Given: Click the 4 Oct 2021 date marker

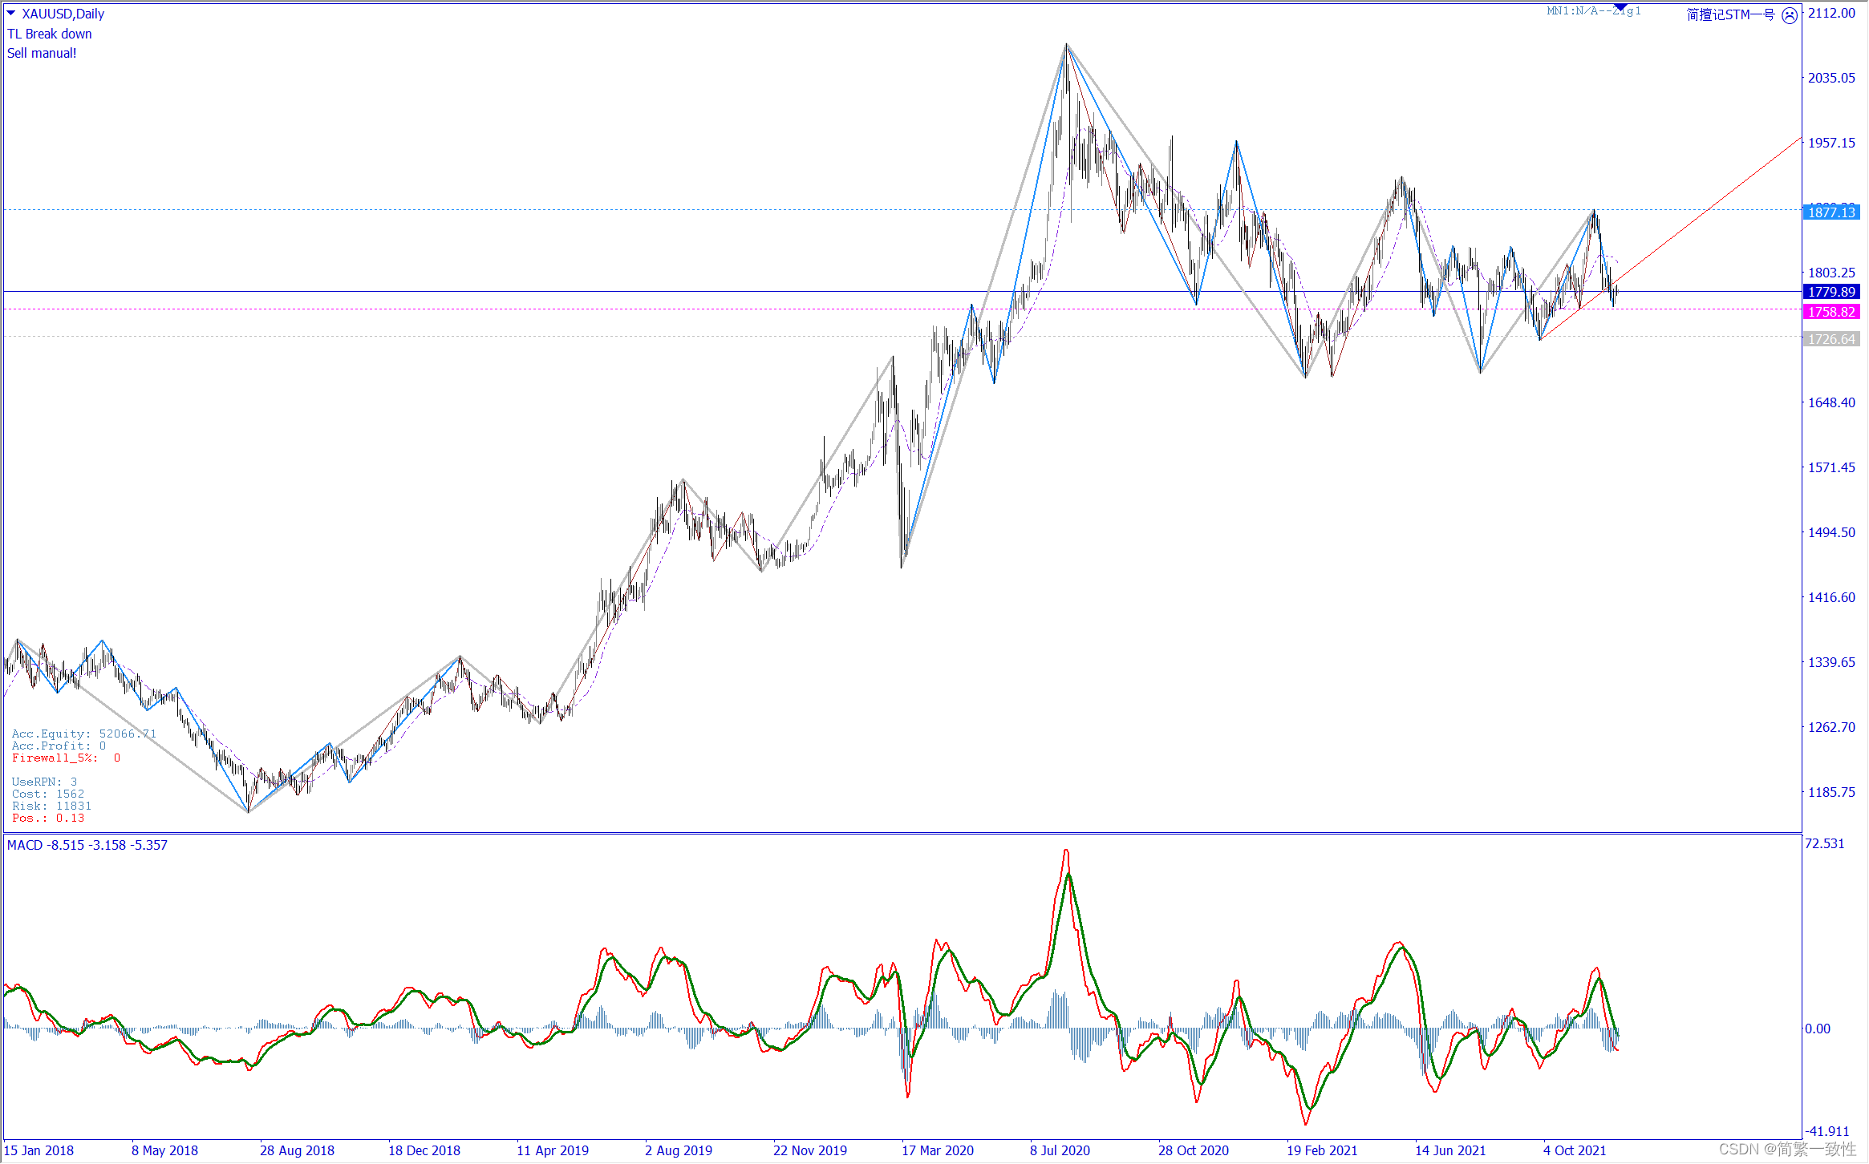Looking at the screenshot, I should click(x=1574, y=1150).
